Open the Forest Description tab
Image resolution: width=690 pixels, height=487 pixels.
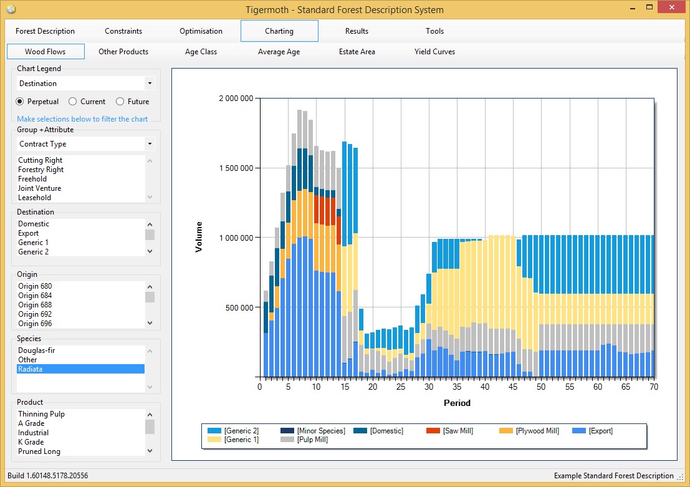point(45,31)
